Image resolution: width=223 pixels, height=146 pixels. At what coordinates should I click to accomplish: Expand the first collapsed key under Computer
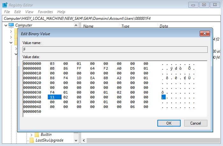(11, 31)
